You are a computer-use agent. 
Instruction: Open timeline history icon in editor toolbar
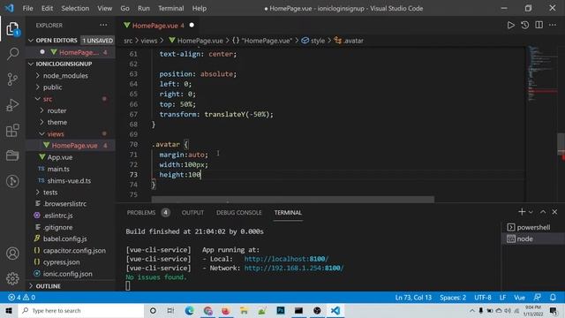(x=525, y=25)
